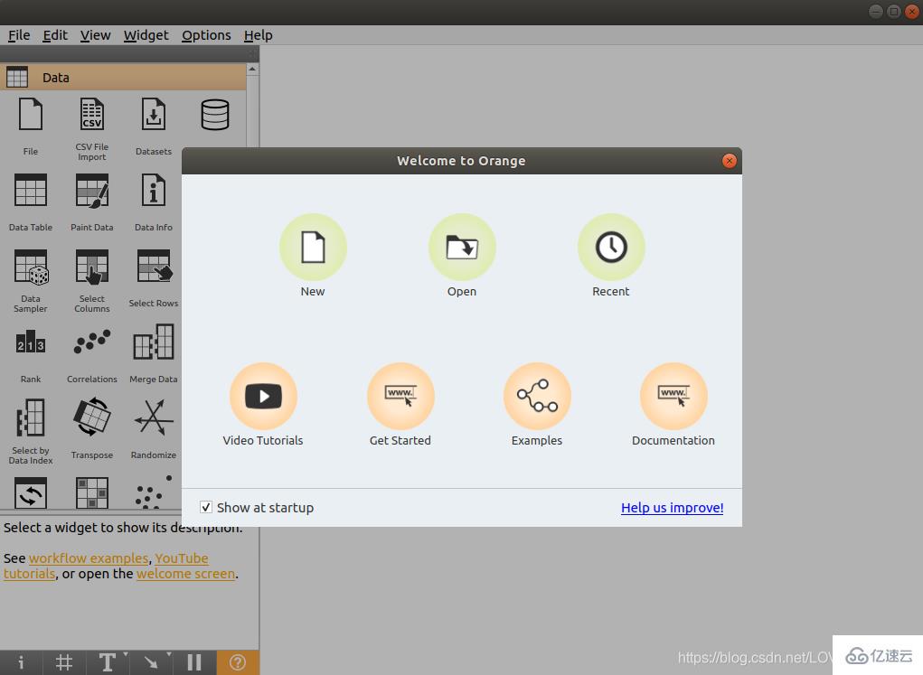Viewport: 923px width, 675px height.
Task: Follow the welcome screen link
Action: pyautogui.click(x=185, y=573)
